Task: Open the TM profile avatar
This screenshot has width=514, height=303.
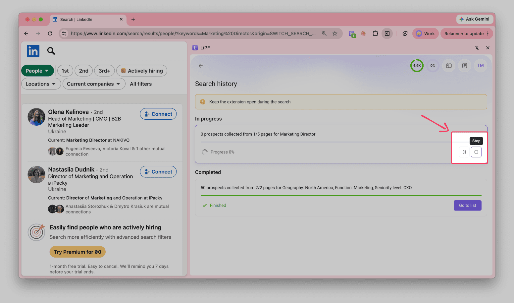Action: click(481, 66)
